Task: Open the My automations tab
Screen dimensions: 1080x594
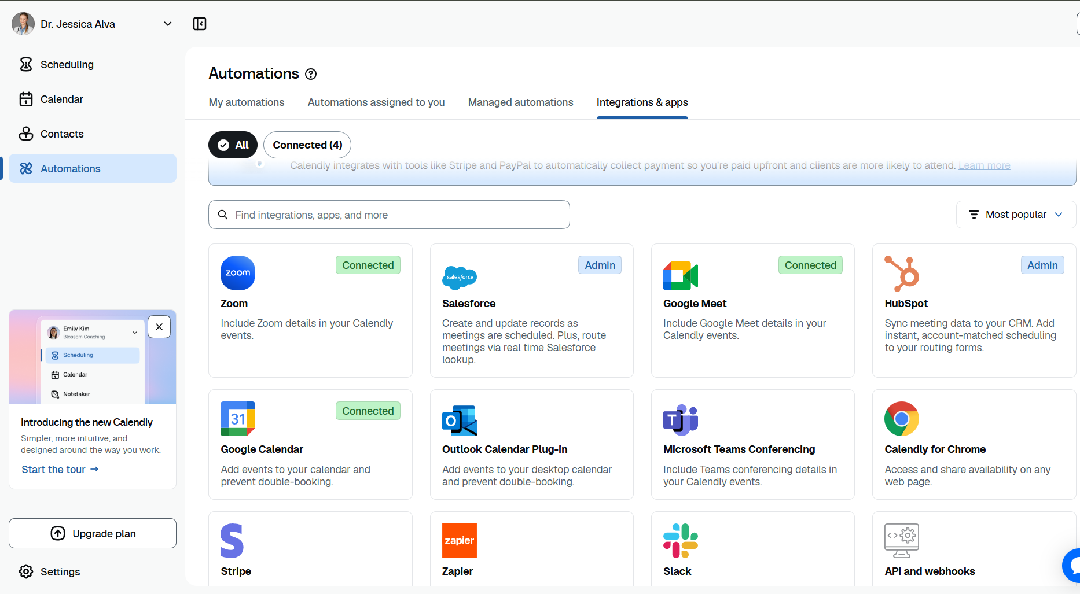Action: point(247,102)
